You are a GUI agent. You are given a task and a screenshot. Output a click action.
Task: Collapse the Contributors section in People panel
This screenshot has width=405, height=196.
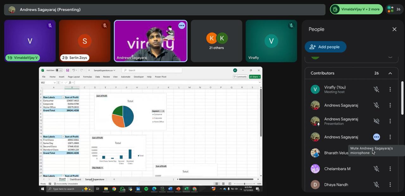pos(390,73)
